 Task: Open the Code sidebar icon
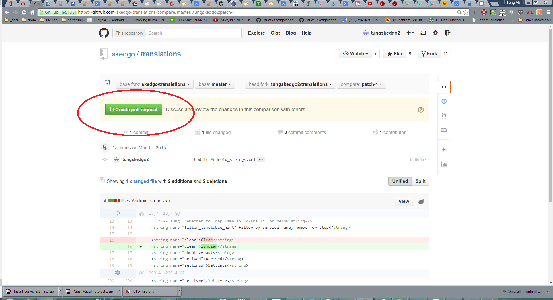coord(444,87)
